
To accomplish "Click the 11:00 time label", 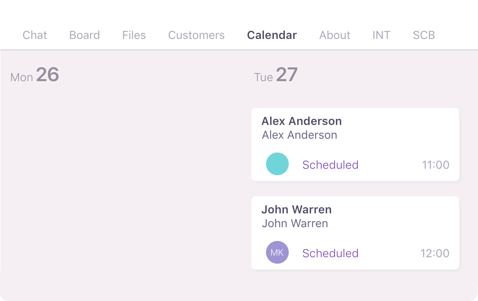I will click(x=435, y=165).
